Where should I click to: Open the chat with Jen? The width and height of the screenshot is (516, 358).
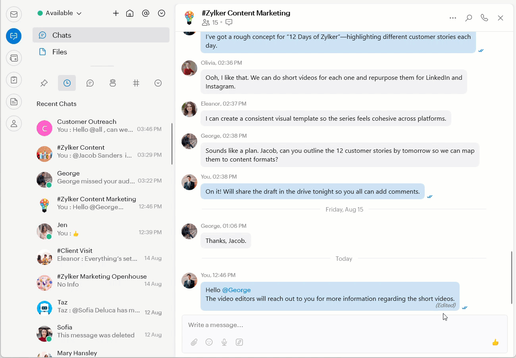pyautogui.click(x=101, y=231)
